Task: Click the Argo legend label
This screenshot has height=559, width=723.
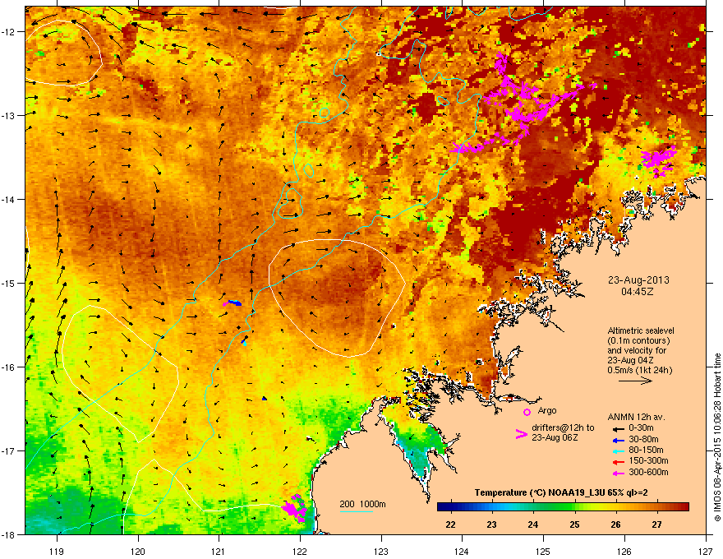Action: click(547, 410)
